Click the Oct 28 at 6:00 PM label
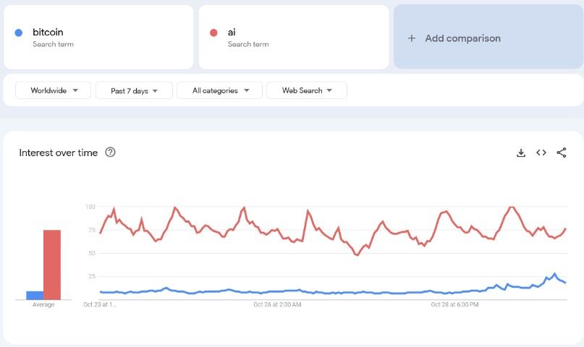The image size is (584, 347). tap(454, 304)
